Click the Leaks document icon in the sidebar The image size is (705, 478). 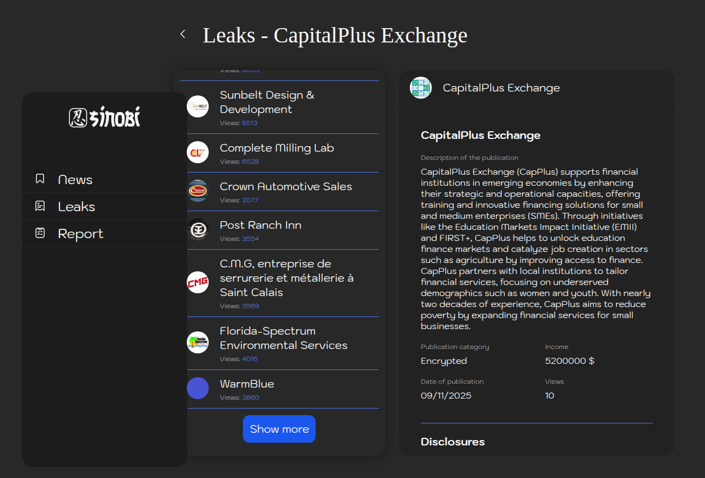click(40, 206)
